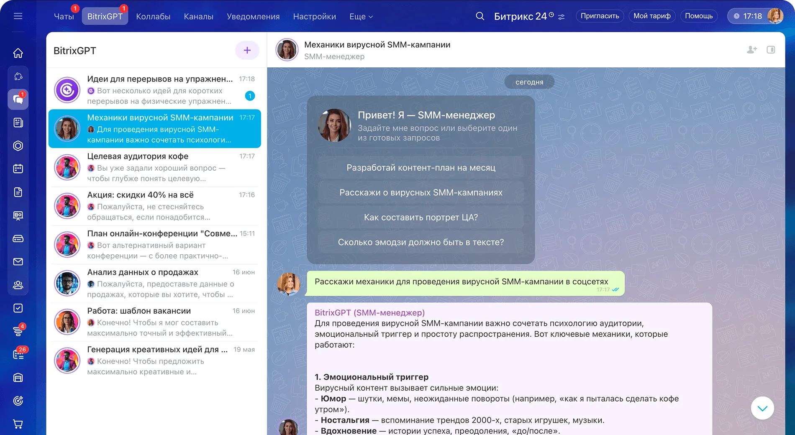Image resolution: width=795 pixels, height=435 pixels.
Task: Choose prompt Разработай контент-план на месяц
Action: tap(421, 168)
